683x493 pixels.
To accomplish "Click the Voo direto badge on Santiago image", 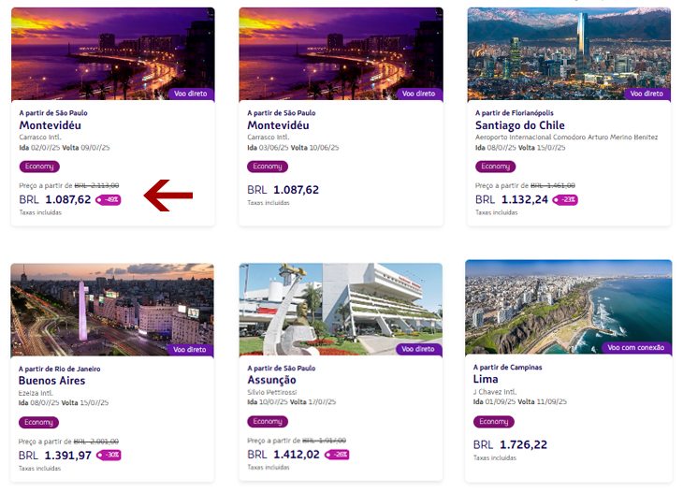I will (x=647, y=94).
